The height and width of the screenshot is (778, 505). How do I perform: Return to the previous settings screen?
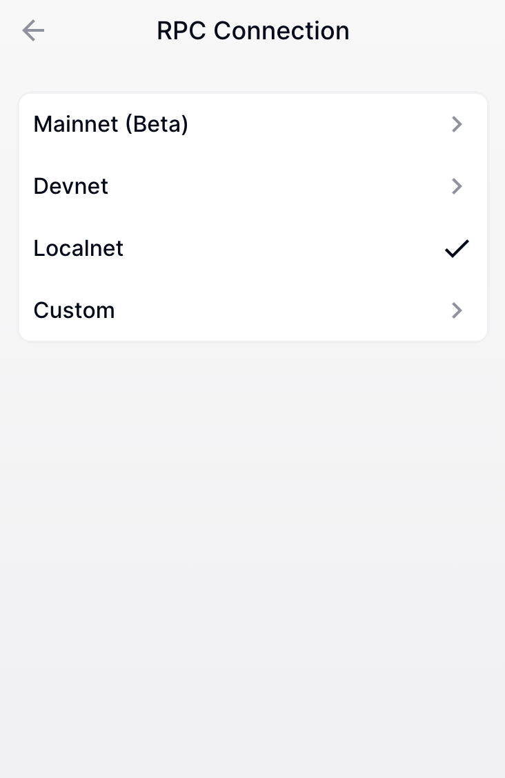pos(33,31)
